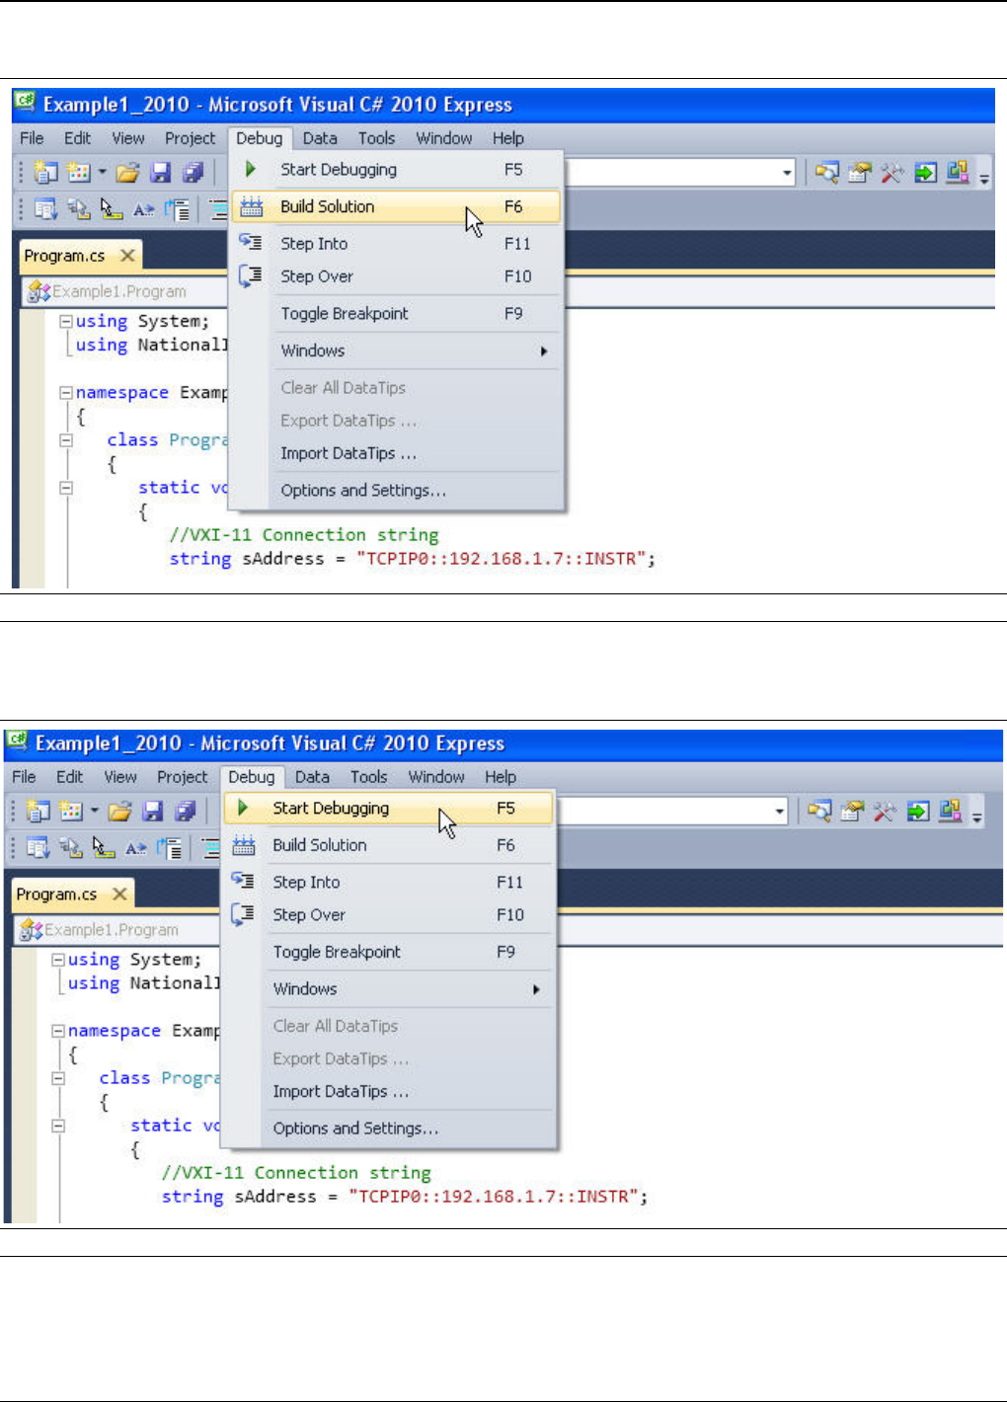1007x1402 pixels.
Task: Click Build Solution in lower screenshot Debug menu
Action: 389,845
